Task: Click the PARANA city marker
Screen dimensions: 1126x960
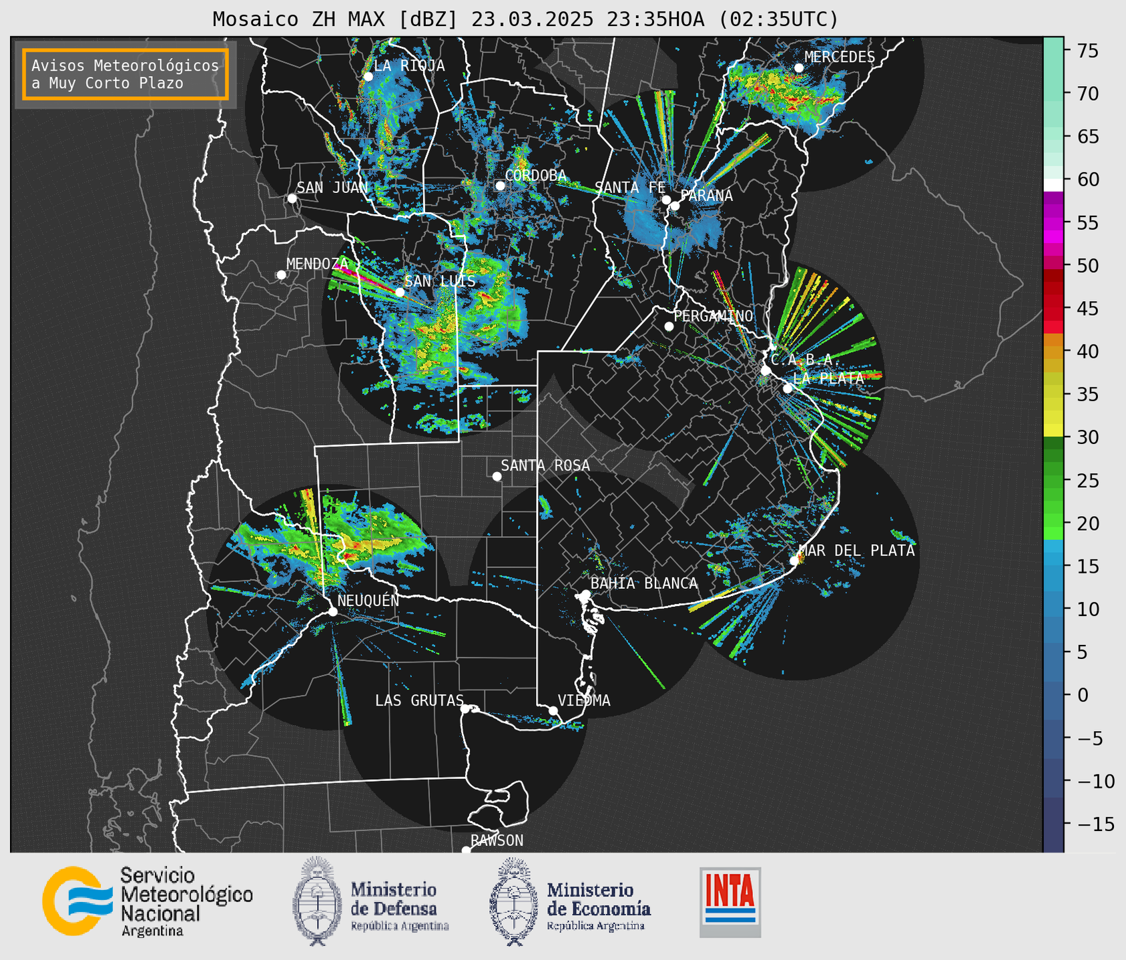Action: (675, 206)
